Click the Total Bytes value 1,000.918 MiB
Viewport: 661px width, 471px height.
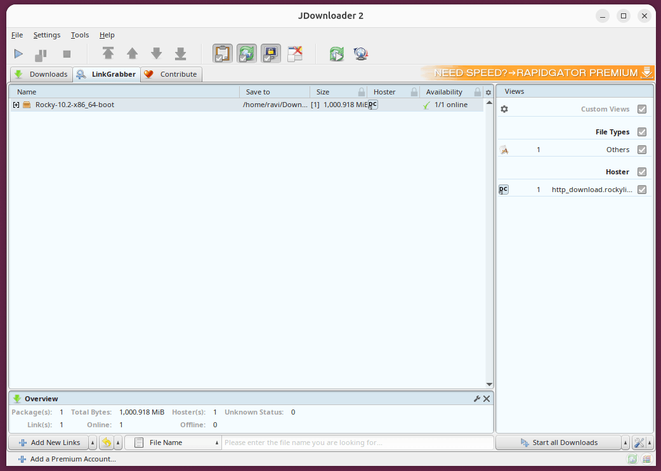(x=141, y=412)
